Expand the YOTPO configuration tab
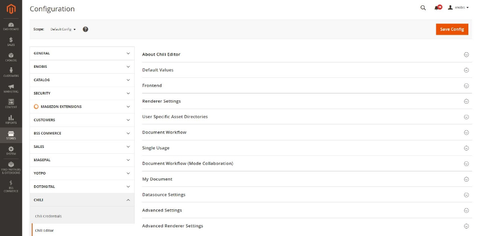This screenshot has width=478, height=236. pos(82,174)
